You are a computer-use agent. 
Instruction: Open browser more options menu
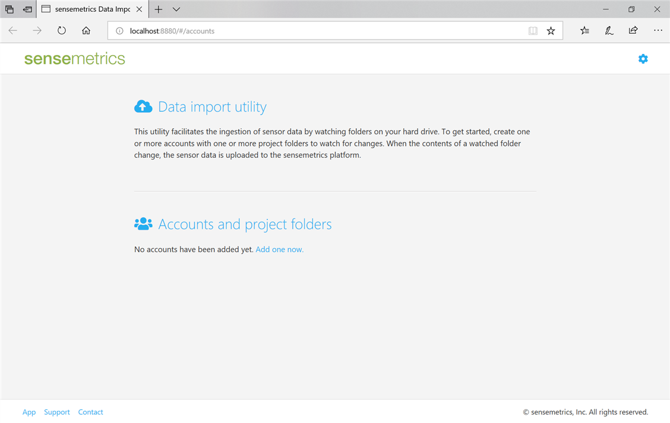(x=658, y=31)
